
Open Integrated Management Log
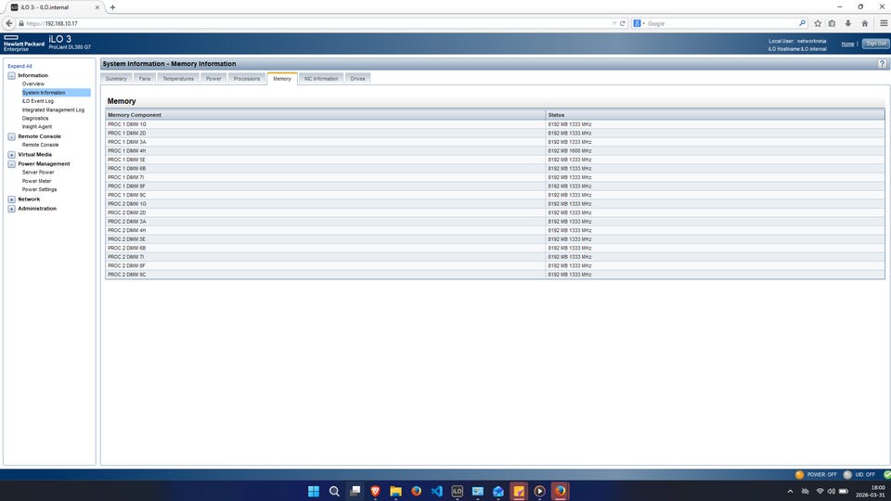click(53, 109)
